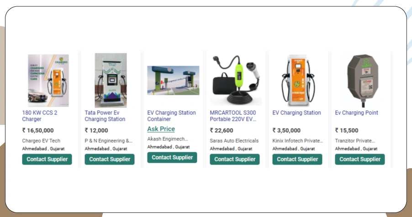Click the Tata Power EV Charging Station photo

click(x=111, y=80)
